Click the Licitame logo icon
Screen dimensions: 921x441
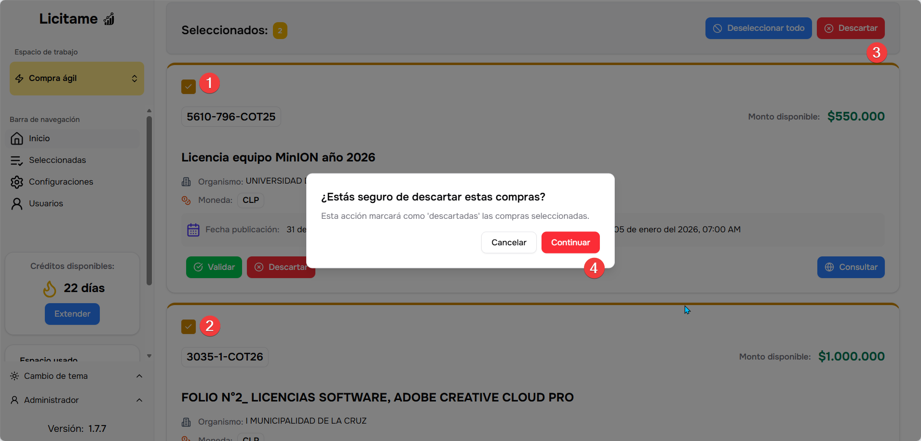109,19
